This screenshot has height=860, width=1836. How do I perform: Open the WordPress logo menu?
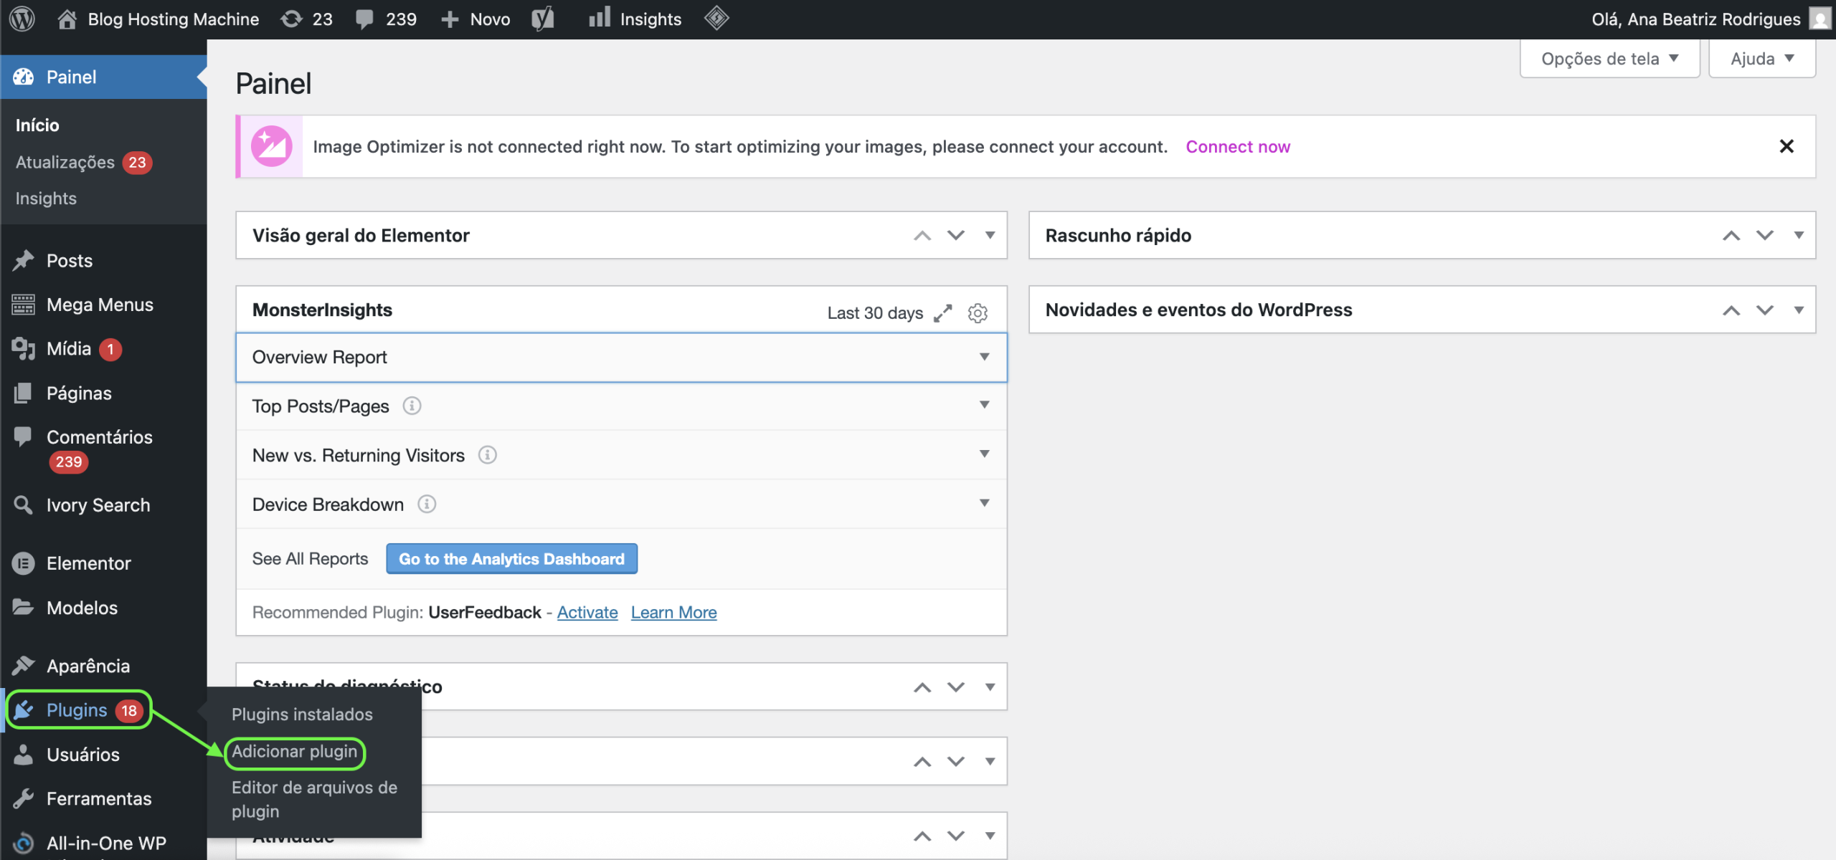[x=22, y=19]
